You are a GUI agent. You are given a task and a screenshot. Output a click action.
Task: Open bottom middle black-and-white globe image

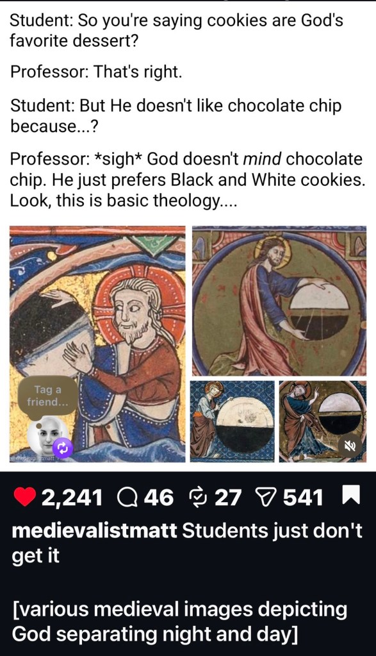232,421
